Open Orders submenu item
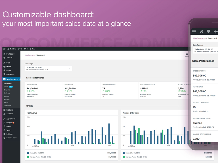Image resolution: width=218 pixels, height=163 pixels. (x=6, y=87)
